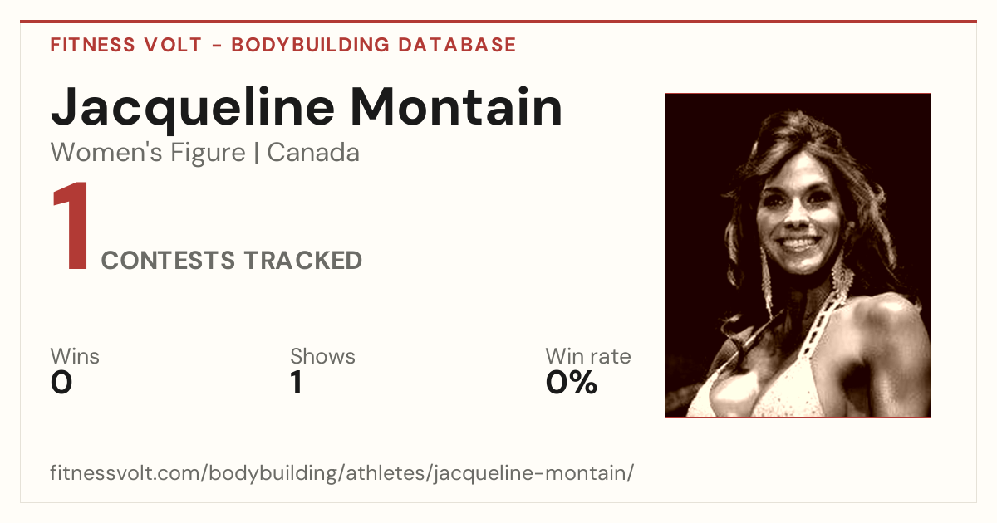Click the Contests Tracked label
The height and width of the screenshot is (523, 997).
pos(232,261)
